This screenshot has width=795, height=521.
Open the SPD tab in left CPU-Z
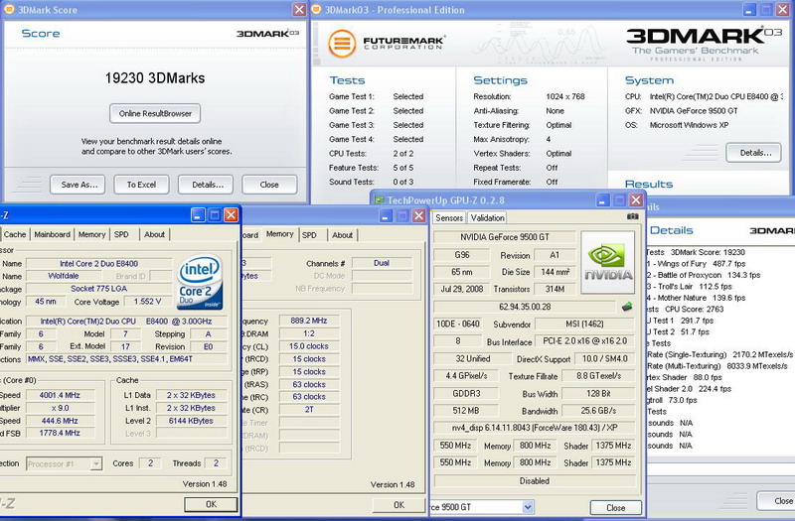pos(121,234)
